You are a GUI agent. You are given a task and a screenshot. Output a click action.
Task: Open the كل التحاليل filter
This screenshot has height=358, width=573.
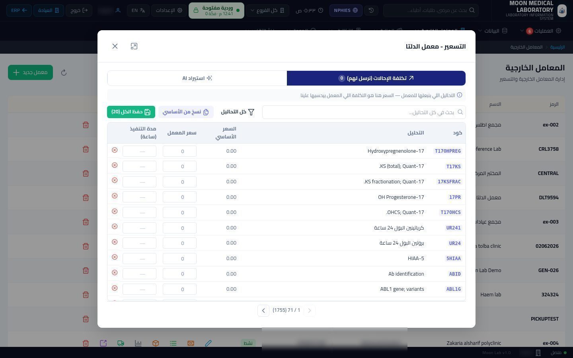(238, 112)
